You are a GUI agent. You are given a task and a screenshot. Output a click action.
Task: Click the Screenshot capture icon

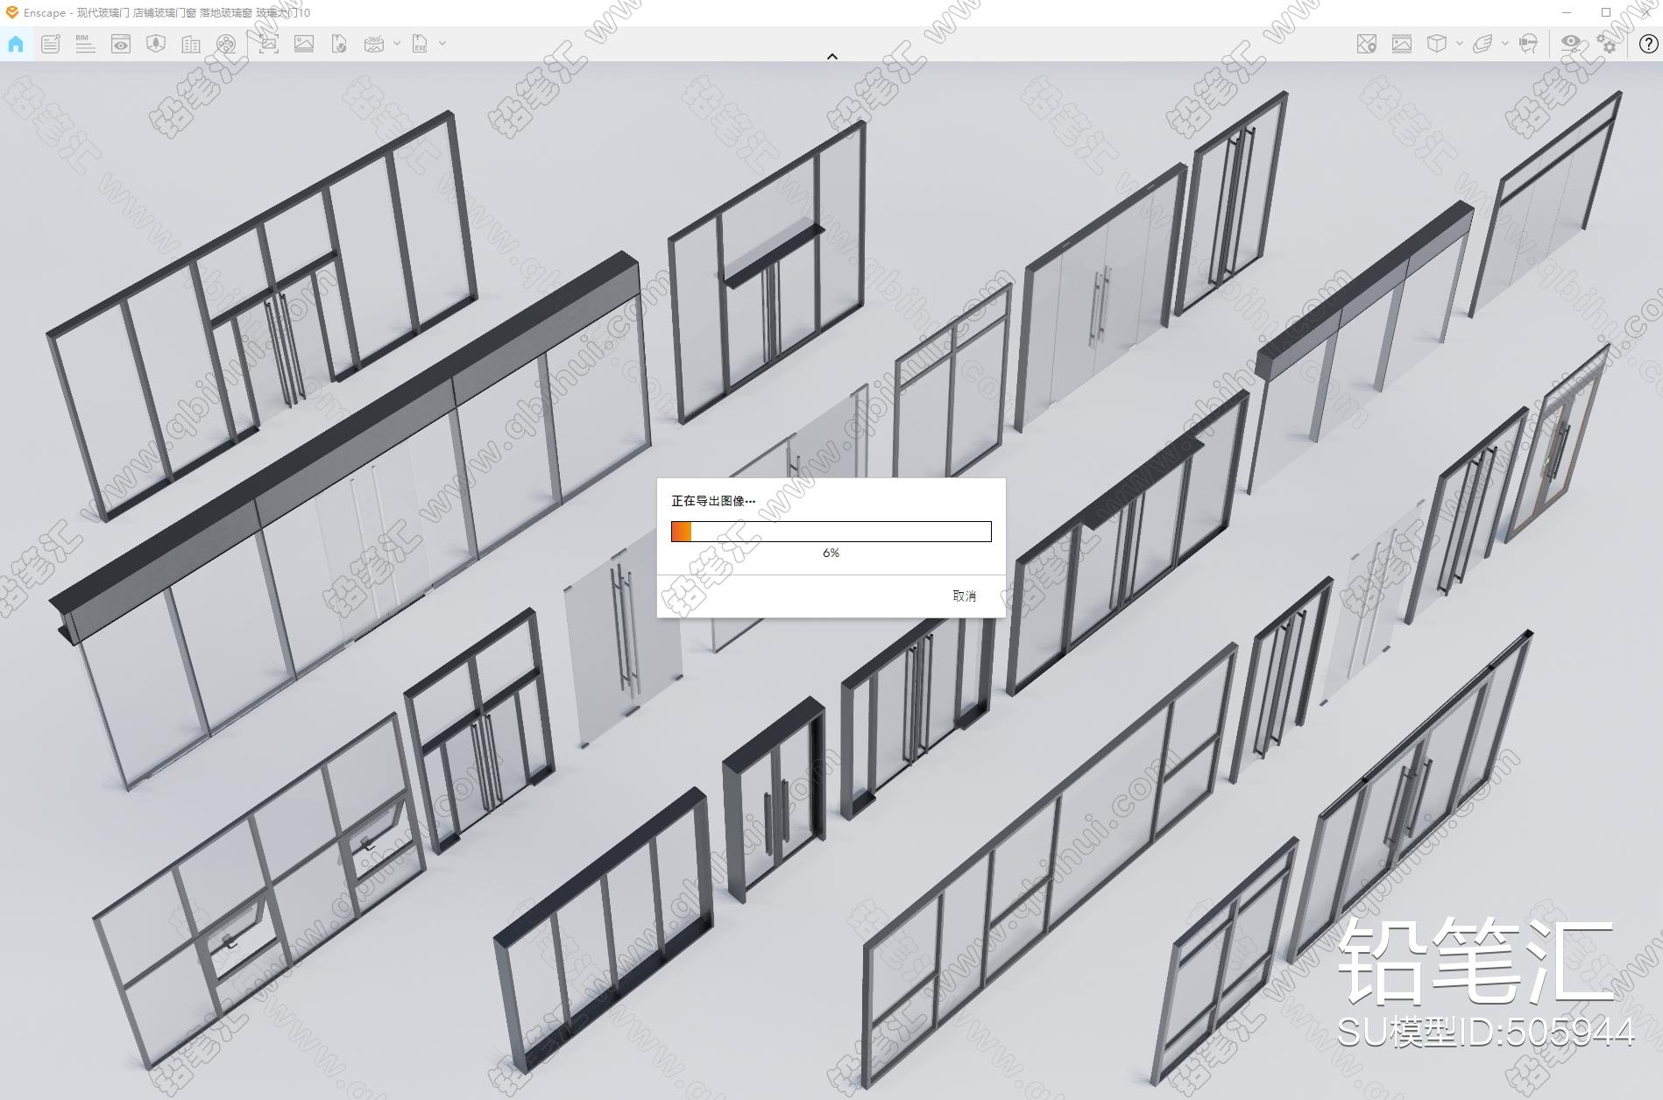coord(269,44)
